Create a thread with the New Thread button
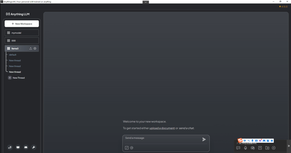The image size is (291, 153). tap(16, 78)
